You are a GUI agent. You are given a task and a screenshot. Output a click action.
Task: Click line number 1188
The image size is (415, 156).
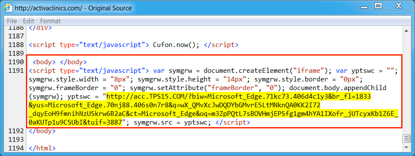pyautogui.click(x=16, y=45)
